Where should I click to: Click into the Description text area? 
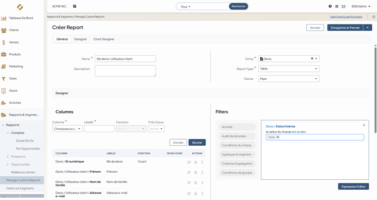125,71
